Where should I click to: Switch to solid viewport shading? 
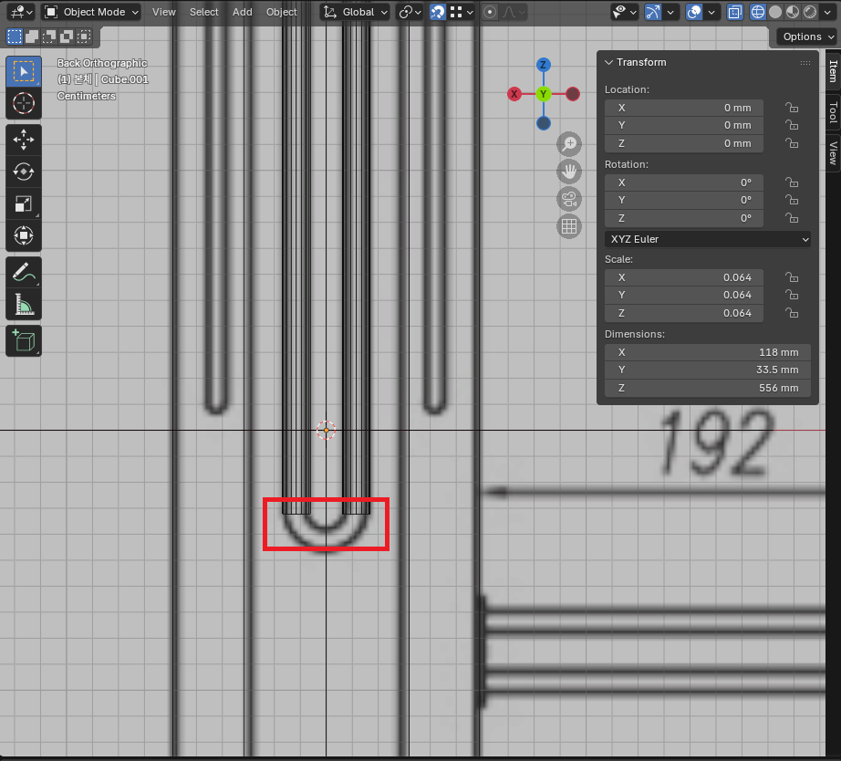click(775, 12)
